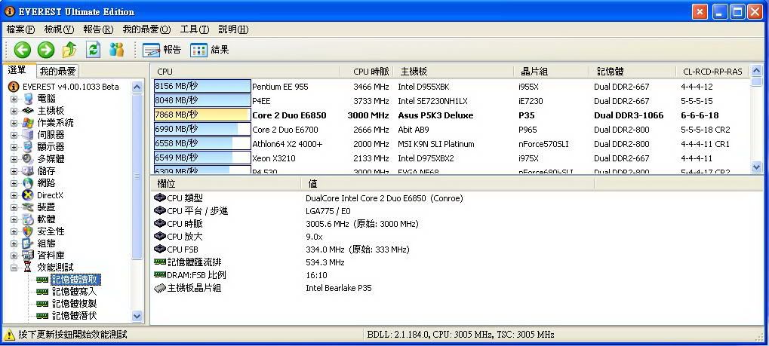Select the 記憶體潛伏 benchmark item

click(x=75, y=316)
